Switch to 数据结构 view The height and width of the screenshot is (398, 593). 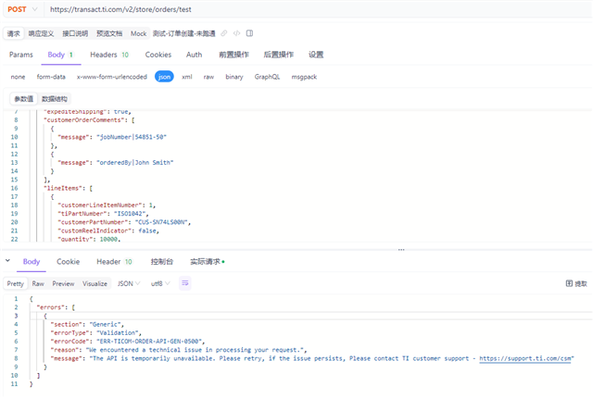(55, 99)
